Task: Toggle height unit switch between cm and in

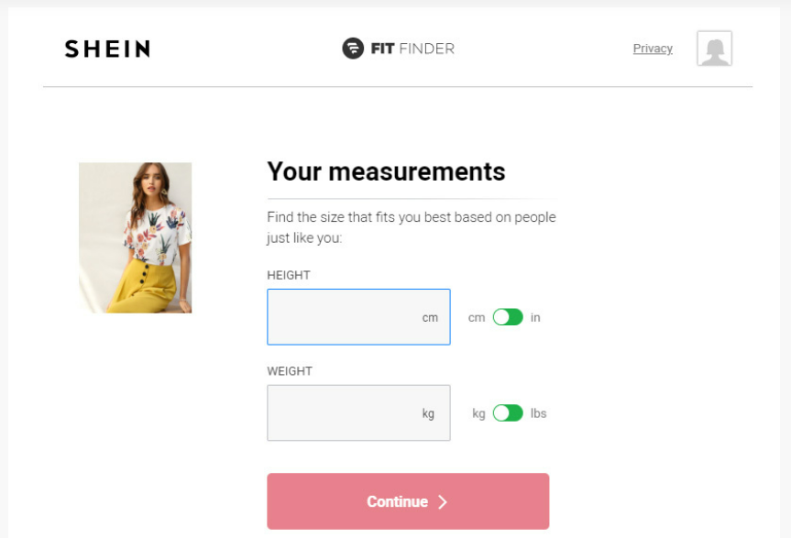Action: (508, 317)
